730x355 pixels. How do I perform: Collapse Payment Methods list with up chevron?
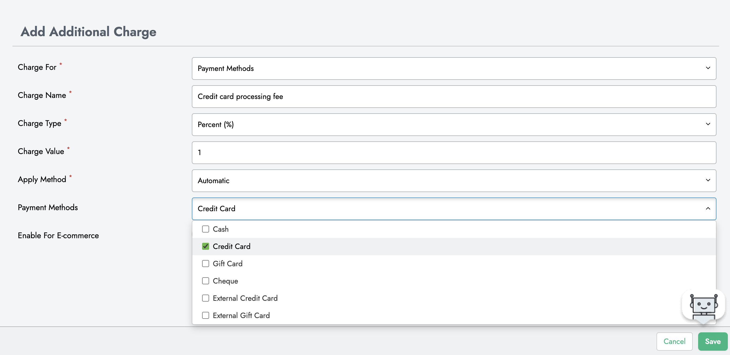click(x=708, y=209)
